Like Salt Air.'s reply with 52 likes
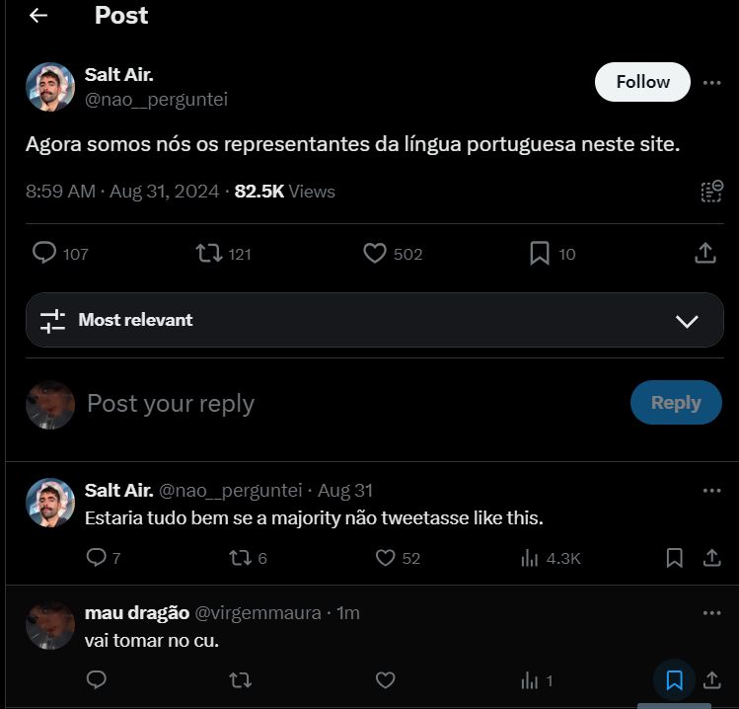Viewport: 739px width, 709px height. [x=385, y=558]
